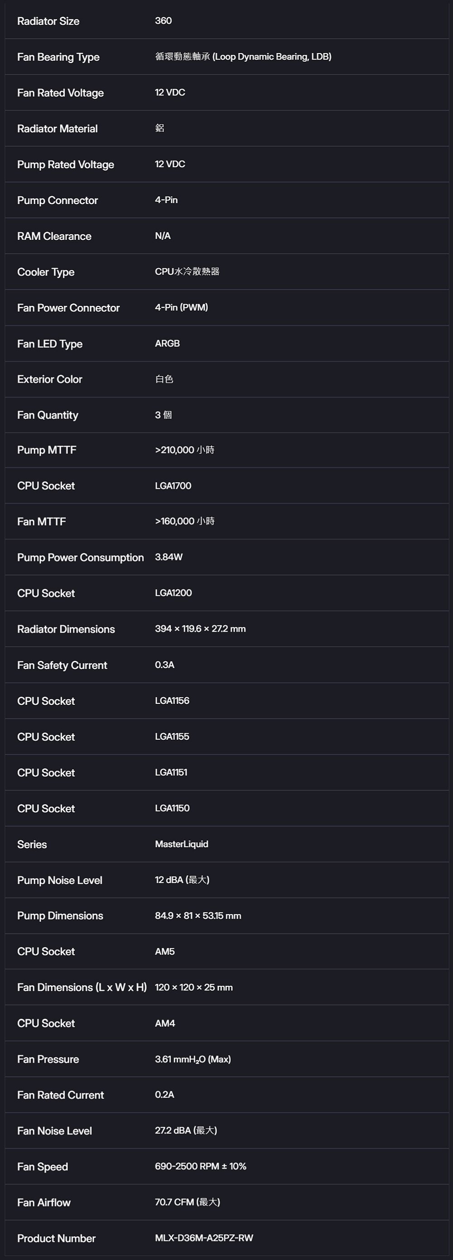Click the LGA1700 socket value
453x1260 pixels.
173,486
